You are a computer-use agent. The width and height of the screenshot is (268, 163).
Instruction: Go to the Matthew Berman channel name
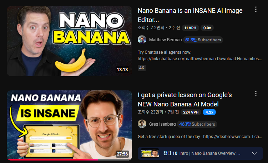click(165, 40)
